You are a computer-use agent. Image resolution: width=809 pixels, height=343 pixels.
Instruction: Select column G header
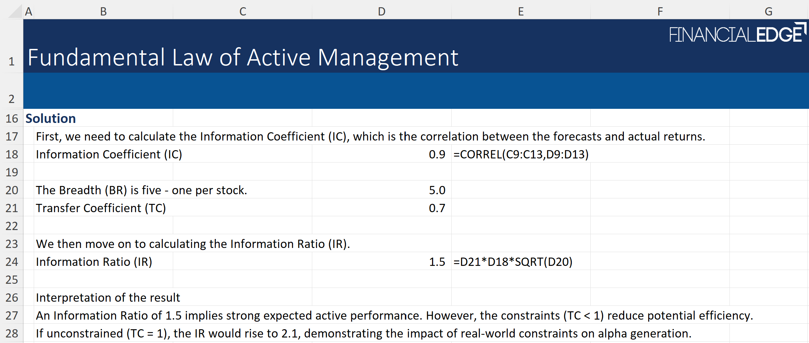coord(768,11)
